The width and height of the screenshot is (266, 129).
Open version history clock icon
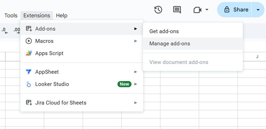point(158,10)
